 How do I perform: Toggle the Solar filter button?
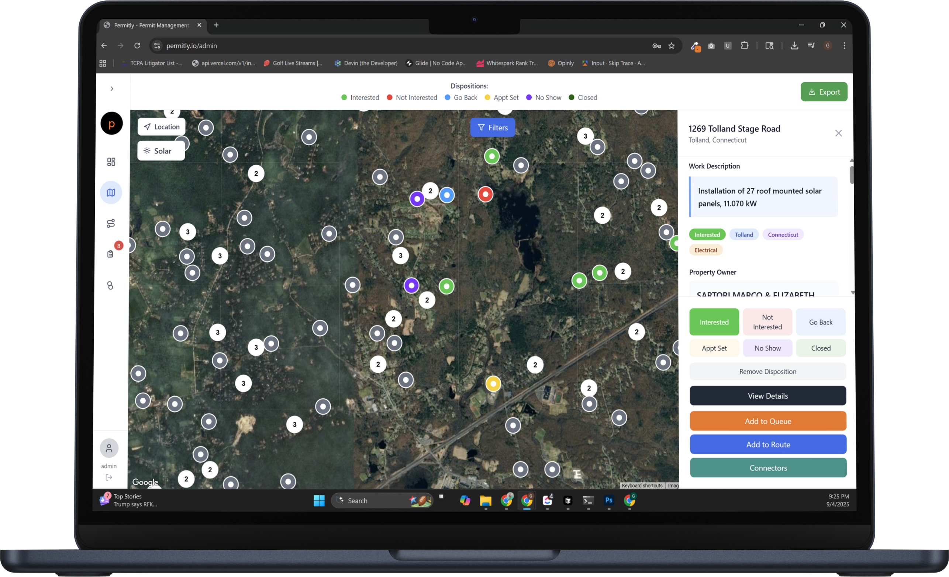pyautogui.click(x=161, y=151)
